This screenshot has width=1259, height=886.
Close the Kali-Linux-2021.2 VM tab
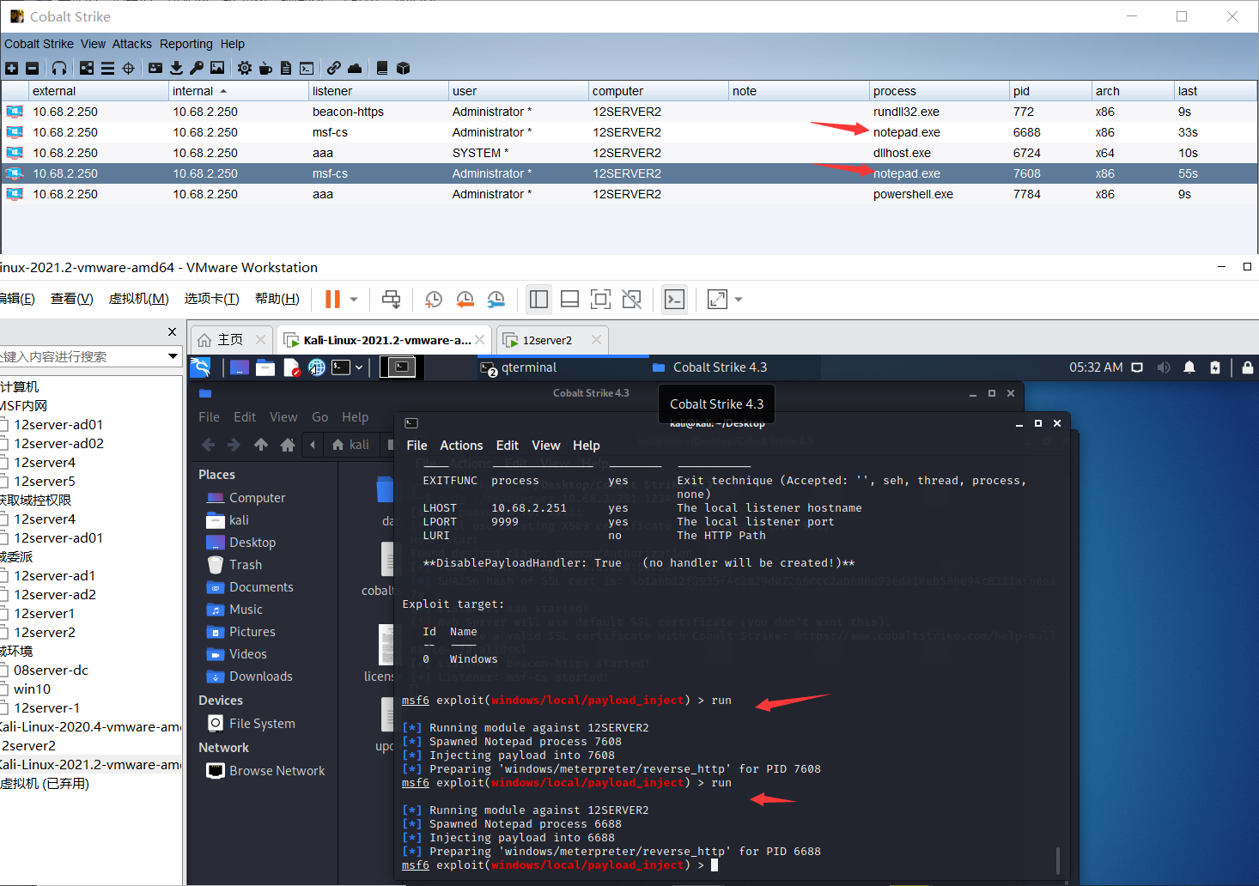[480, 340]
